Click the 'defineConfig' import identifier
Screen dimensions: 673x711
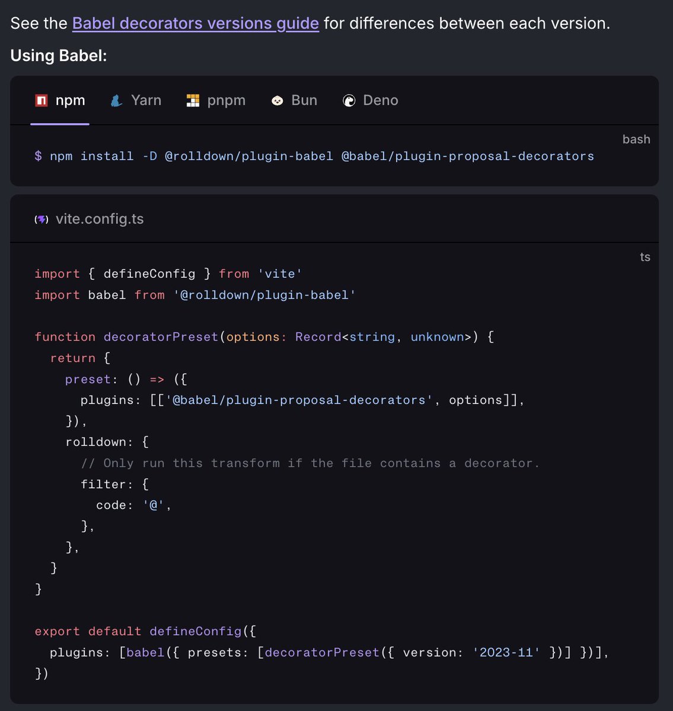coord(149,274)
